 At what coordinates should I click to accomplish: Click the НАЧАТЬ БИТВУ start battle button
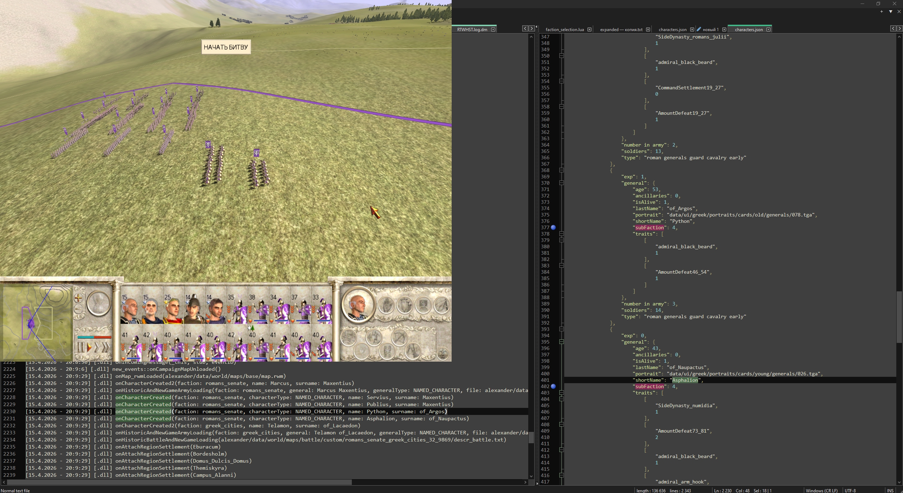(226, 47)
